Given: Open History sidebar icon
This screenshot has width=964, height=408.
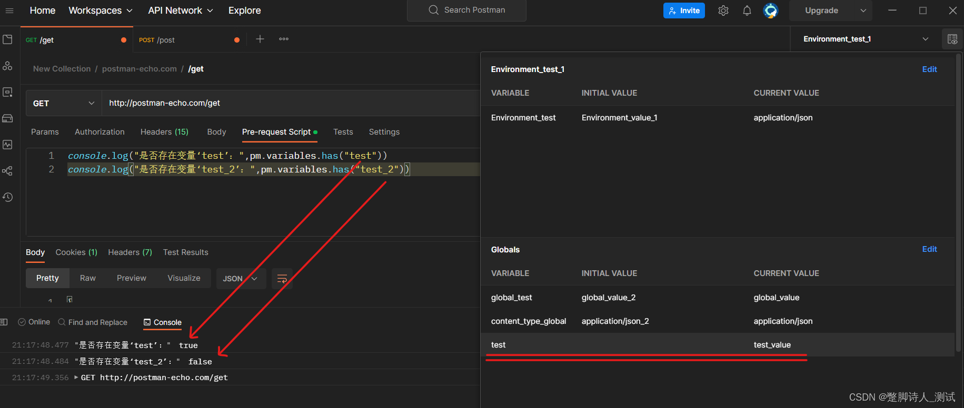Looking at the screenshot, I should pos(7,197).
